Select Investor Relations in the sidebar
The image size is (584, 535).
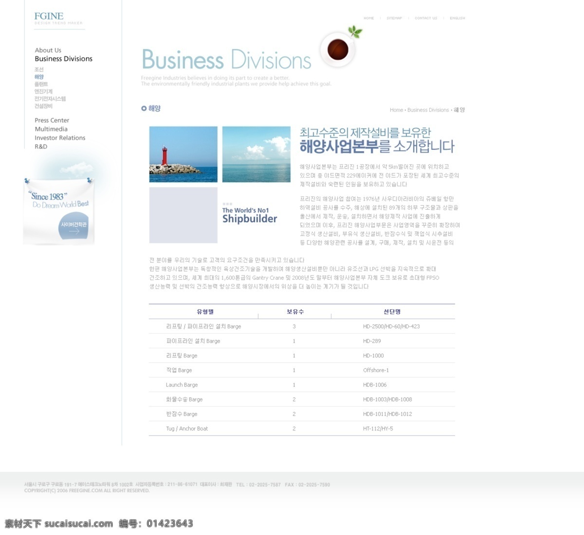click(x=60, y=138)
